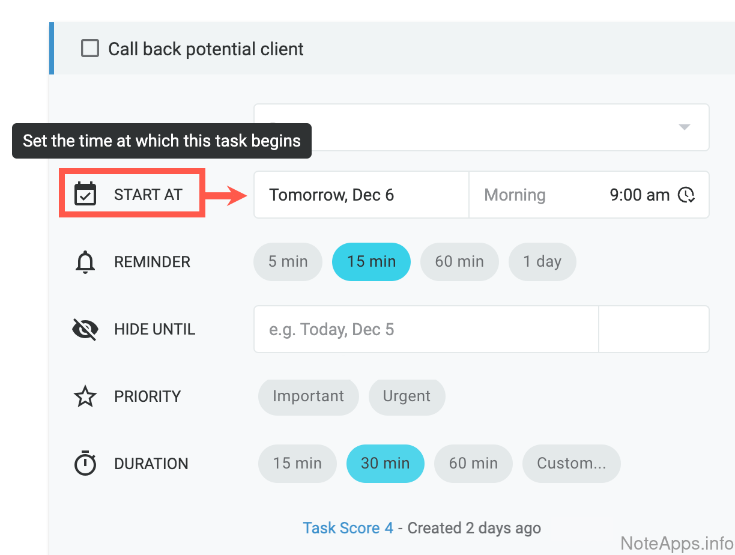Select the 5 min reminder option
Viewport: 735px width, 555px height.
(x=288, y=262)
